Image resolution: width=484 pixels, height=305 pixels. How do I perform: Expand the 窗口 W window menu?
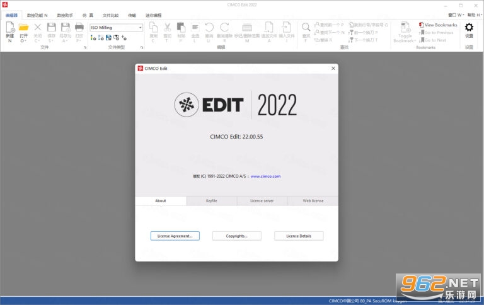pos(456,15)
